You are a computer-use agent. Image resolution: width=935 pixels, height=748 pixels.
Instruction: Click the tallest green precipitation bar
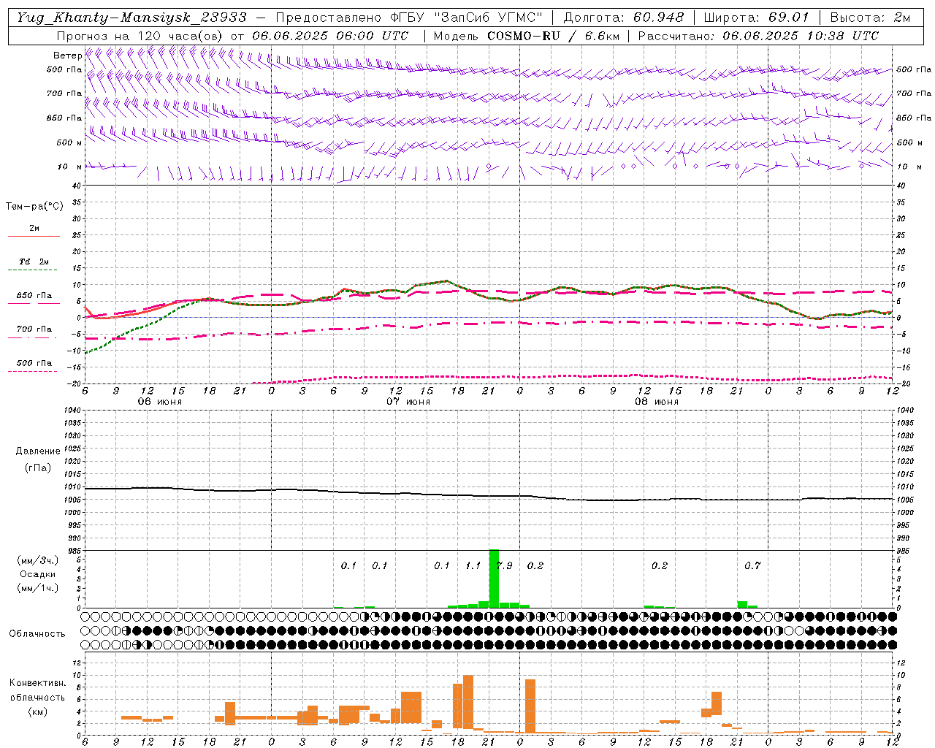pos(494,579)
